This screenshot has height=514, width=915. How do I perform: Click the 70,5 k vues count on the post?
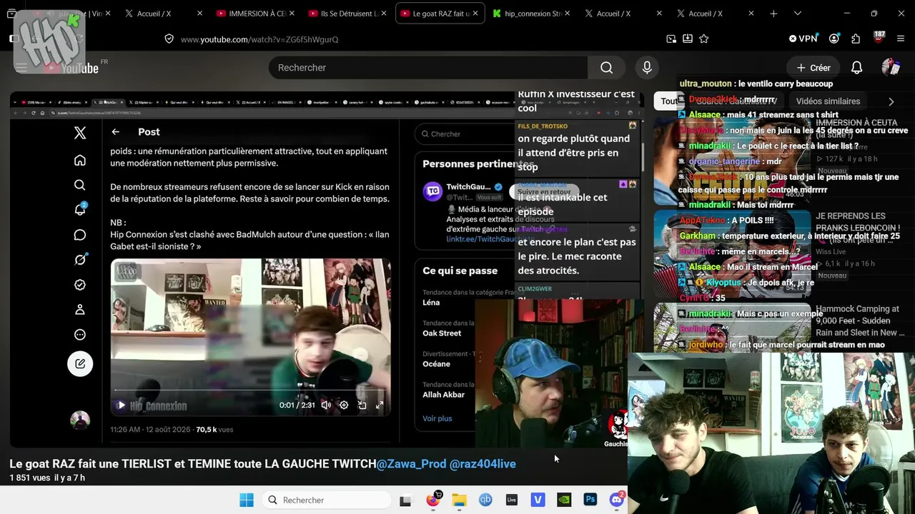coord(214,429)
